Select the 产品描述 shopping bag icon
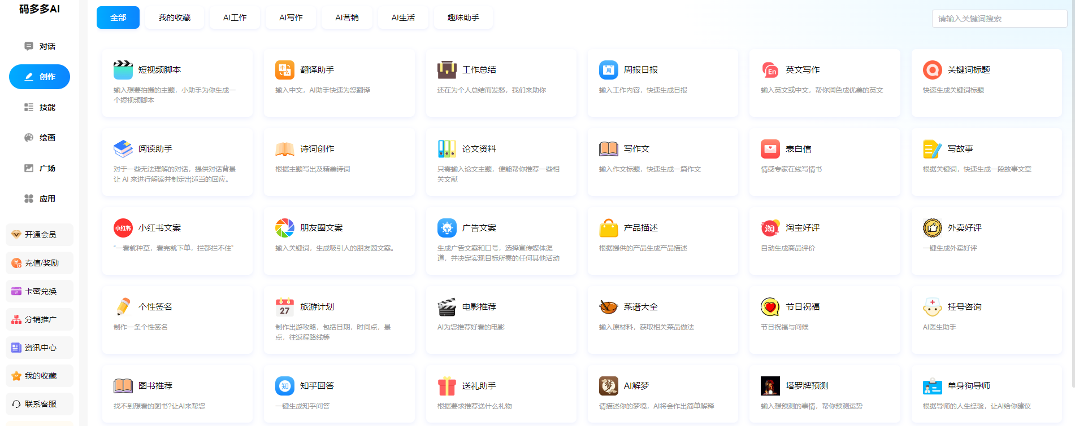1075x426 pixels. pyautogui.click(x=609, y=228)
